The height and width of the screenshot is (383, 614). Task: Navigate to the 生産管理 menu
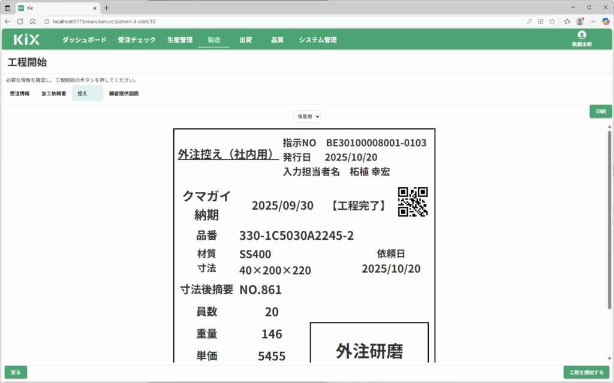[x=180, y=40]
